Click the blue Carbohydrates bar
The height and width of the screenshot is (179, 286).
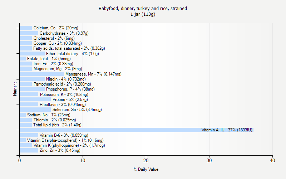[x=29, y=33]
